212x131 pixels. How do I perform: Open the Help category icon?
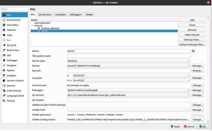click(4, 35)
